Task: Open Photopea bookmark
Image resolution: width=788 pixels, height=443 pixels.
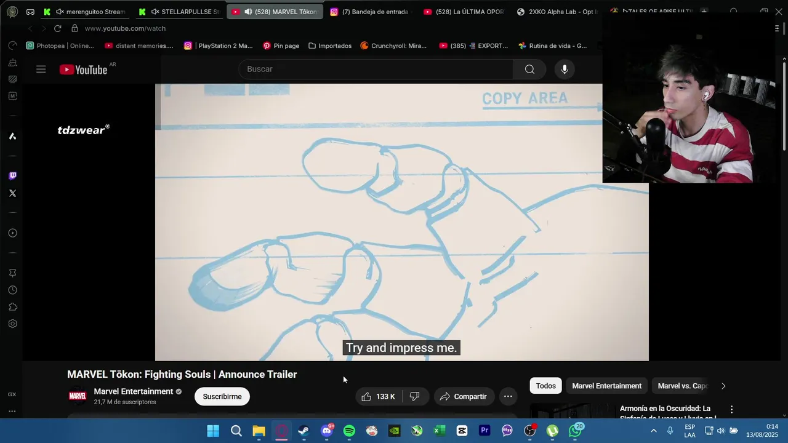Action: pos(60,46)
